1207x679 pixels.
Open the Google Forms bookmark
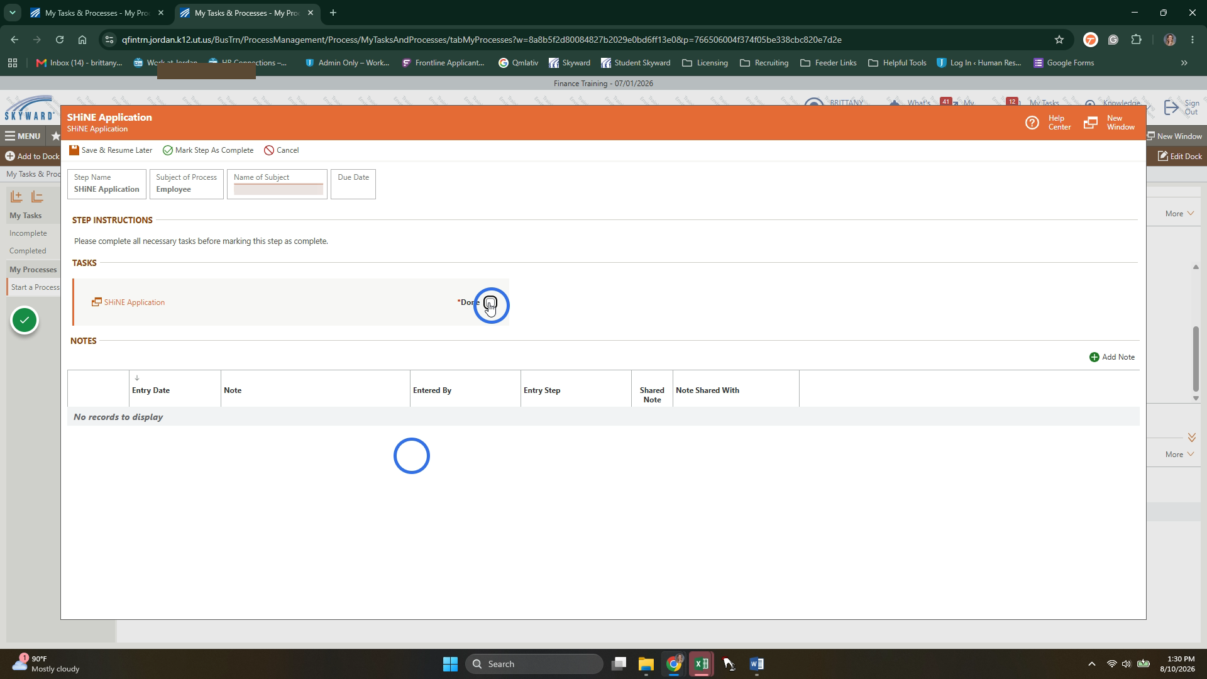pyautogui.click(x=1064, y=63)
